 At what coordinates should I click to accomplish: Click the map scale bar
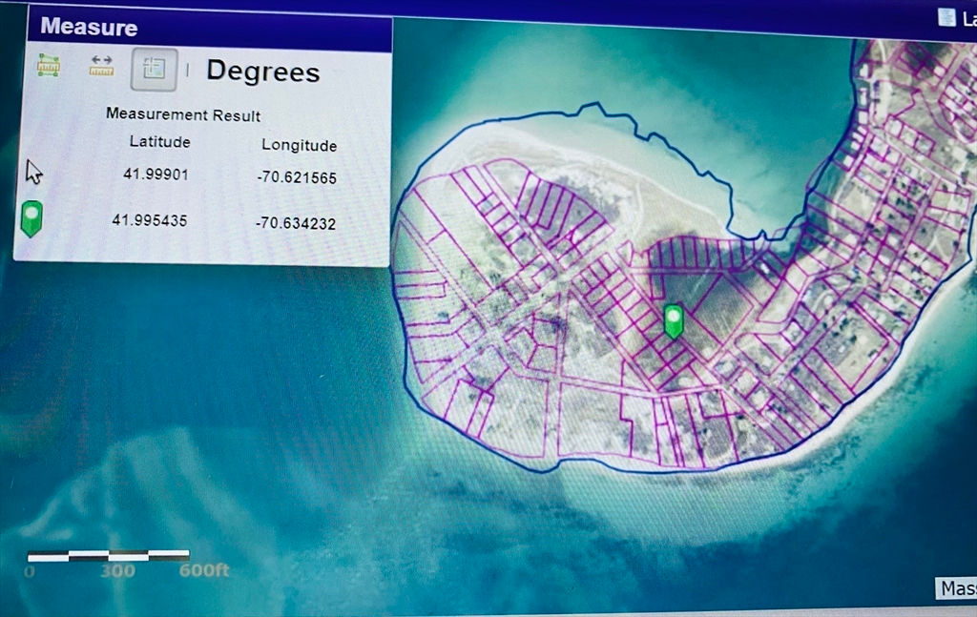coord(109,555)
